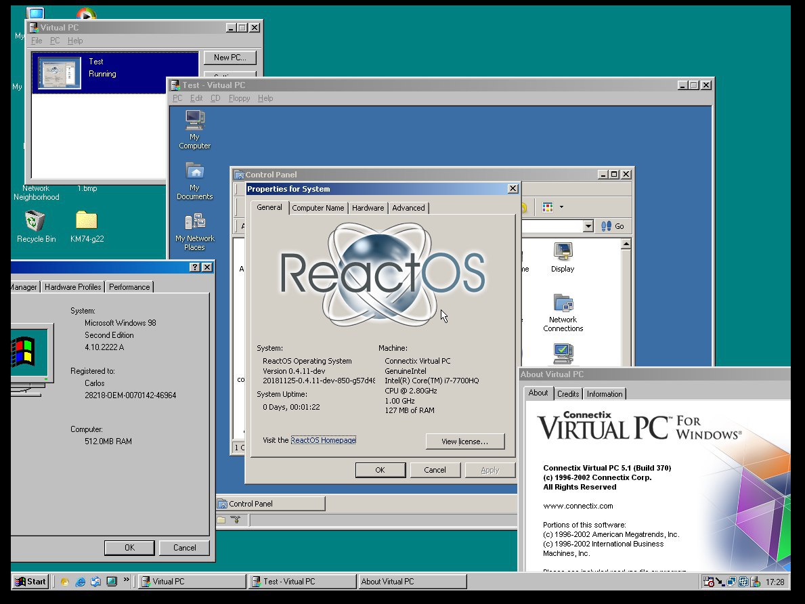Select About tab in About Virtual PC
805x604 pixels.
click(x=538, y=393)
